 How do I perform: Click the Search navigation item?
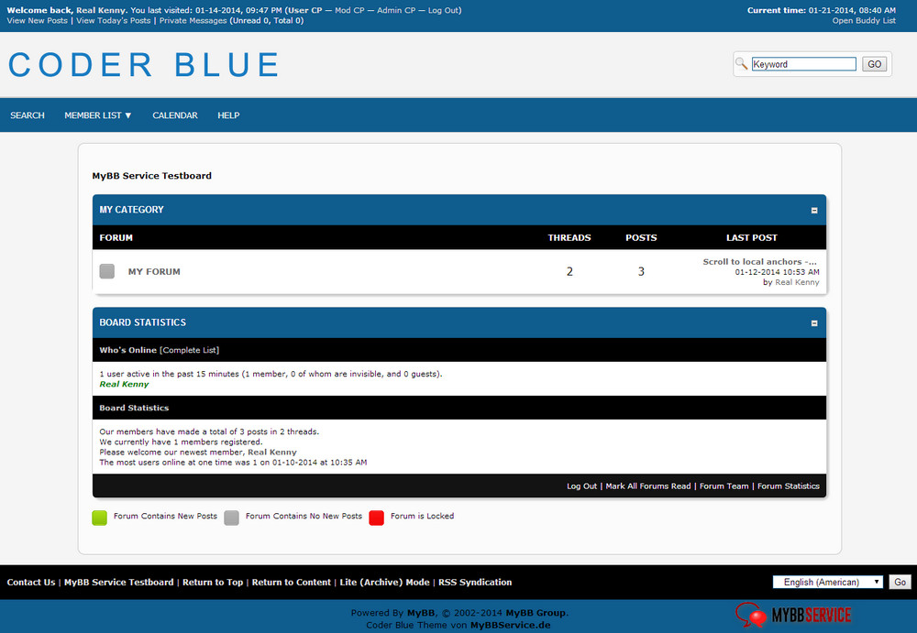click(28, 115)
